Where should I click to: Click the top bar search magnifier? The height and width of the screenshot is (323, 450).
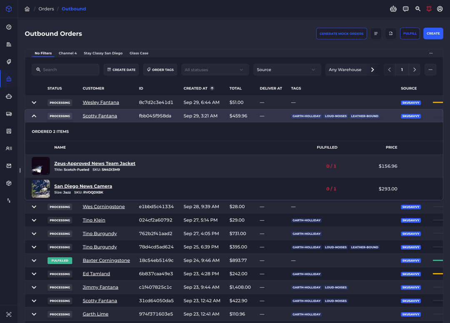tap(418, 9)
